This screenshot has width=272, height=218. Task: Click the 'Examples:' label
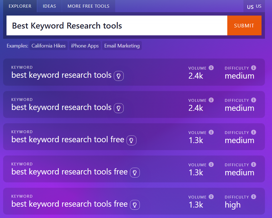pyautogui.click(x=17, y=46)
